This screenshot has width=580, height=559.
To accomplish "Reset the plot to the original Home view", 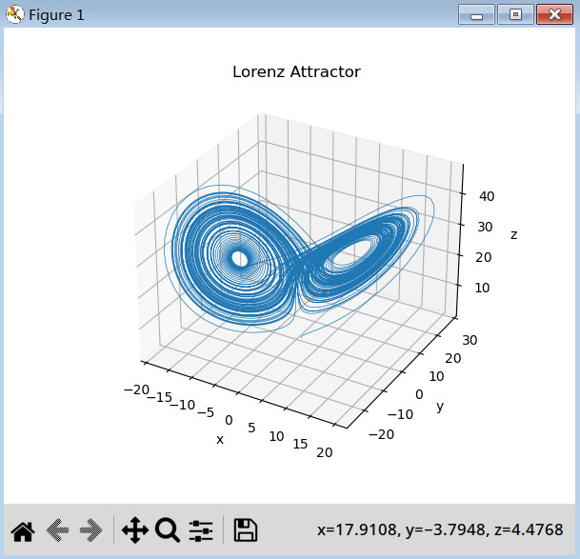I will pyautogui.click(x=22, y=530).
